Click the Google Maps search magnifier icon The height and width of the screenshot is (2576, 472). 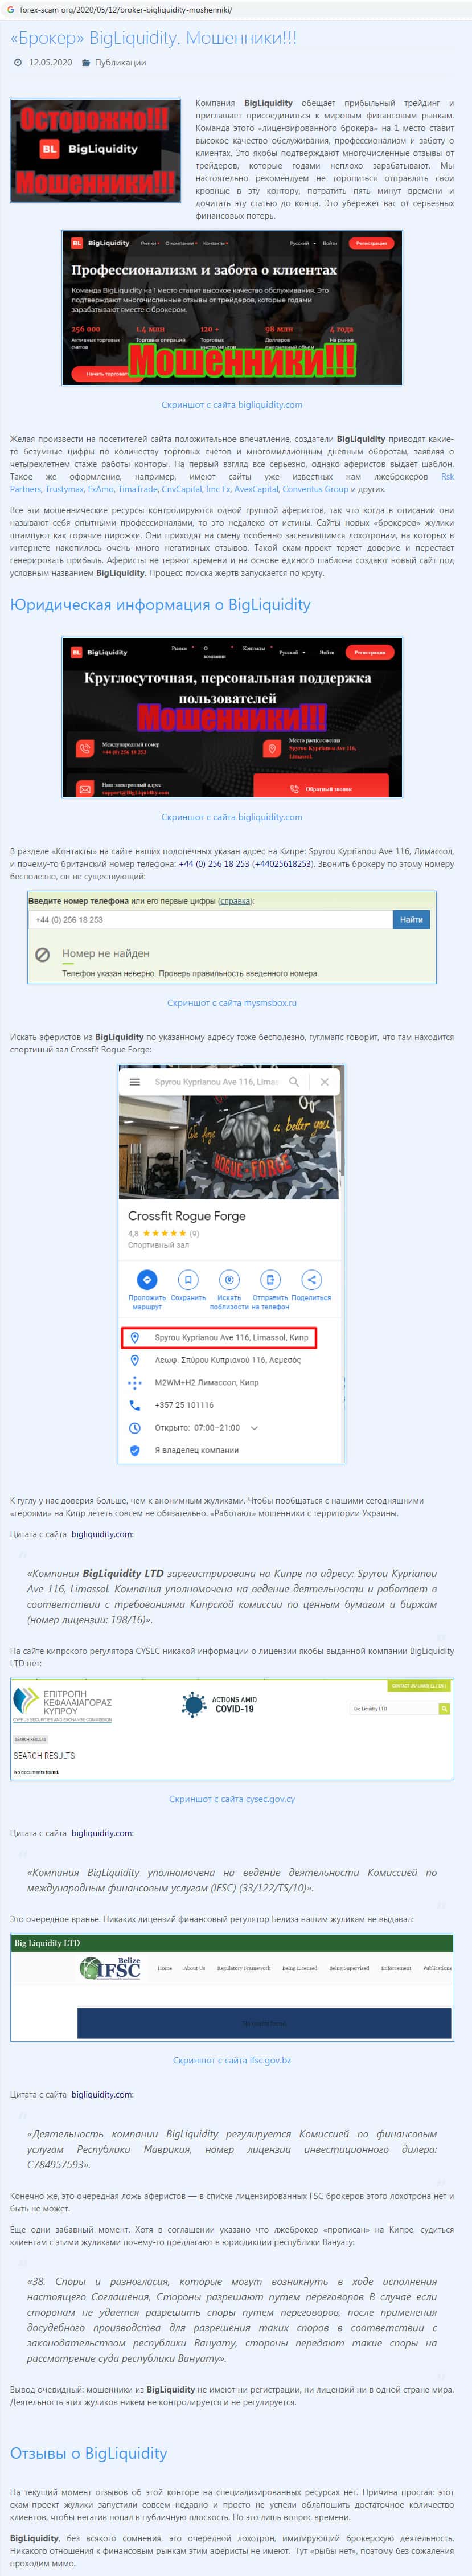[294, 1081]
